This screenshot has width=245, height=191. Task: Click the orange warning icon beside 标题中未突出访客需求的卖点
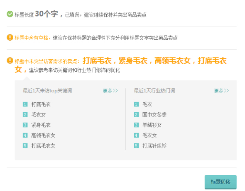click(10, 60)
